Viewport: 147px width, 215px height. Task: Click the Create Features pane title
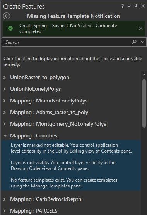(24, 7)
